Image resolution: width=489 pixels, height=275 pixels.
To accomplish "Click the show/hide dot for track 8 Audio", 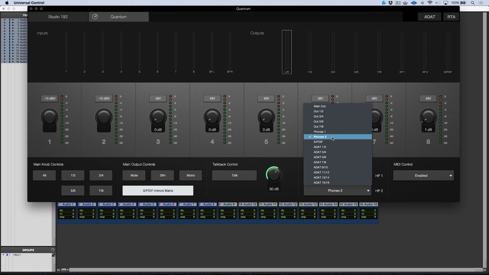I will pos(4,39).
